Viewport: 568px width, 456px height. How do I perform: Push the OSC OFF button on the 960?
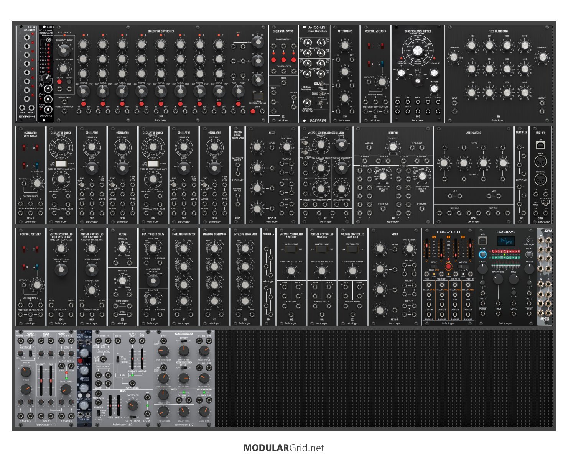click(x=69, y=82)
